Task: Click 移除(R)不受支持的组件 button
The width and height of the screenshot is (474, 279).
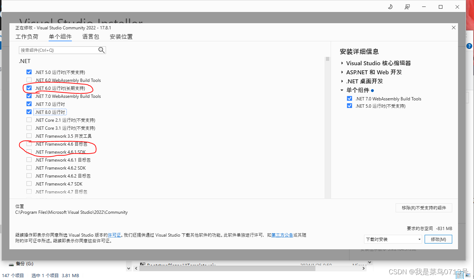Action: coord(424,208)
